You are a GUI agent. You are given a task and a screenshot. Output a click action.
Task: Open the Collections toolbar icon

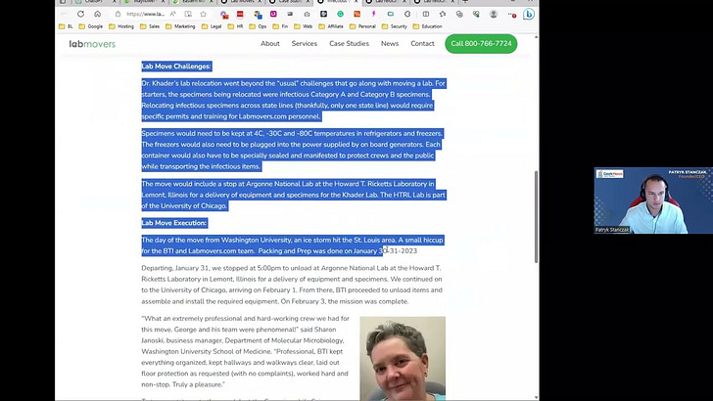click(459, 14)
